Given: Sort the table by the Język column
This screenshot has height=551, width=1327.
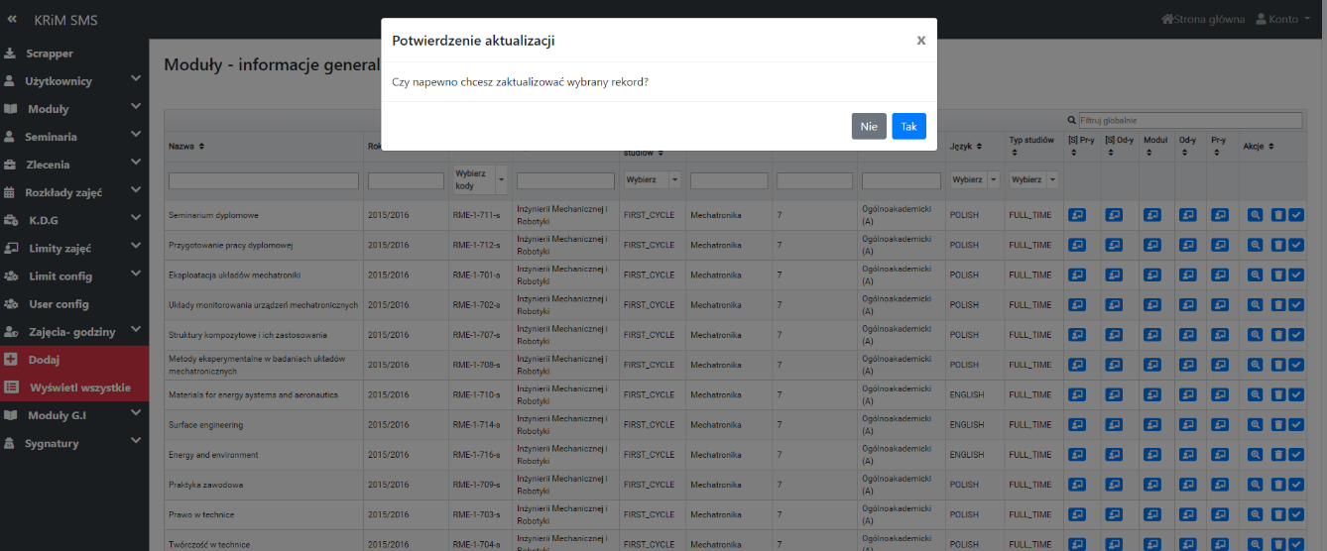Looking at the screenshot, I should click(x=966, y=147).
